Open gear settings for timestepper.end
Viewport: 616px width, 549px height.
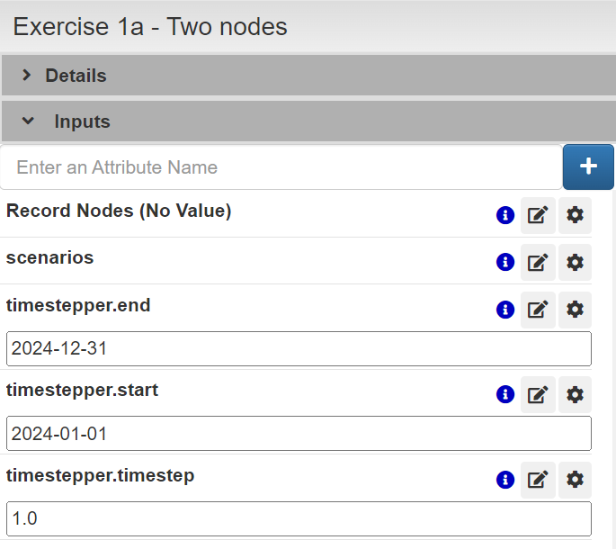[576, 309]
